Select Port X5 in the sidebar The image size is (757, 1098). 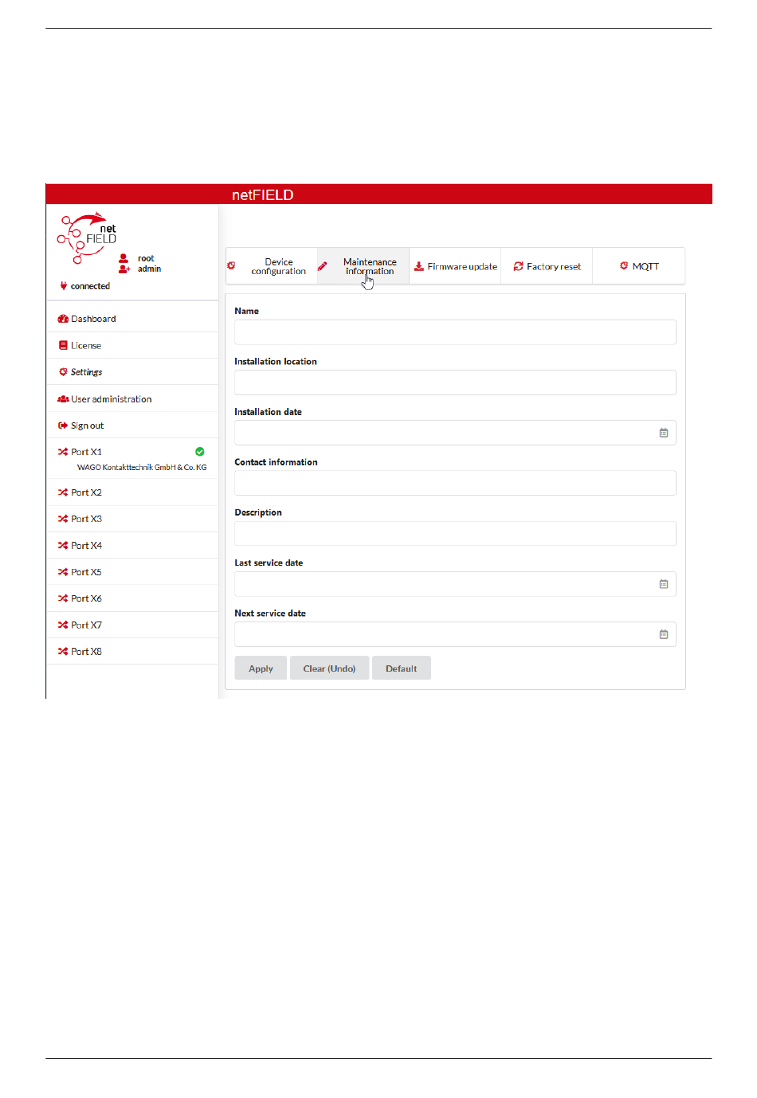(x=132, y=572)
